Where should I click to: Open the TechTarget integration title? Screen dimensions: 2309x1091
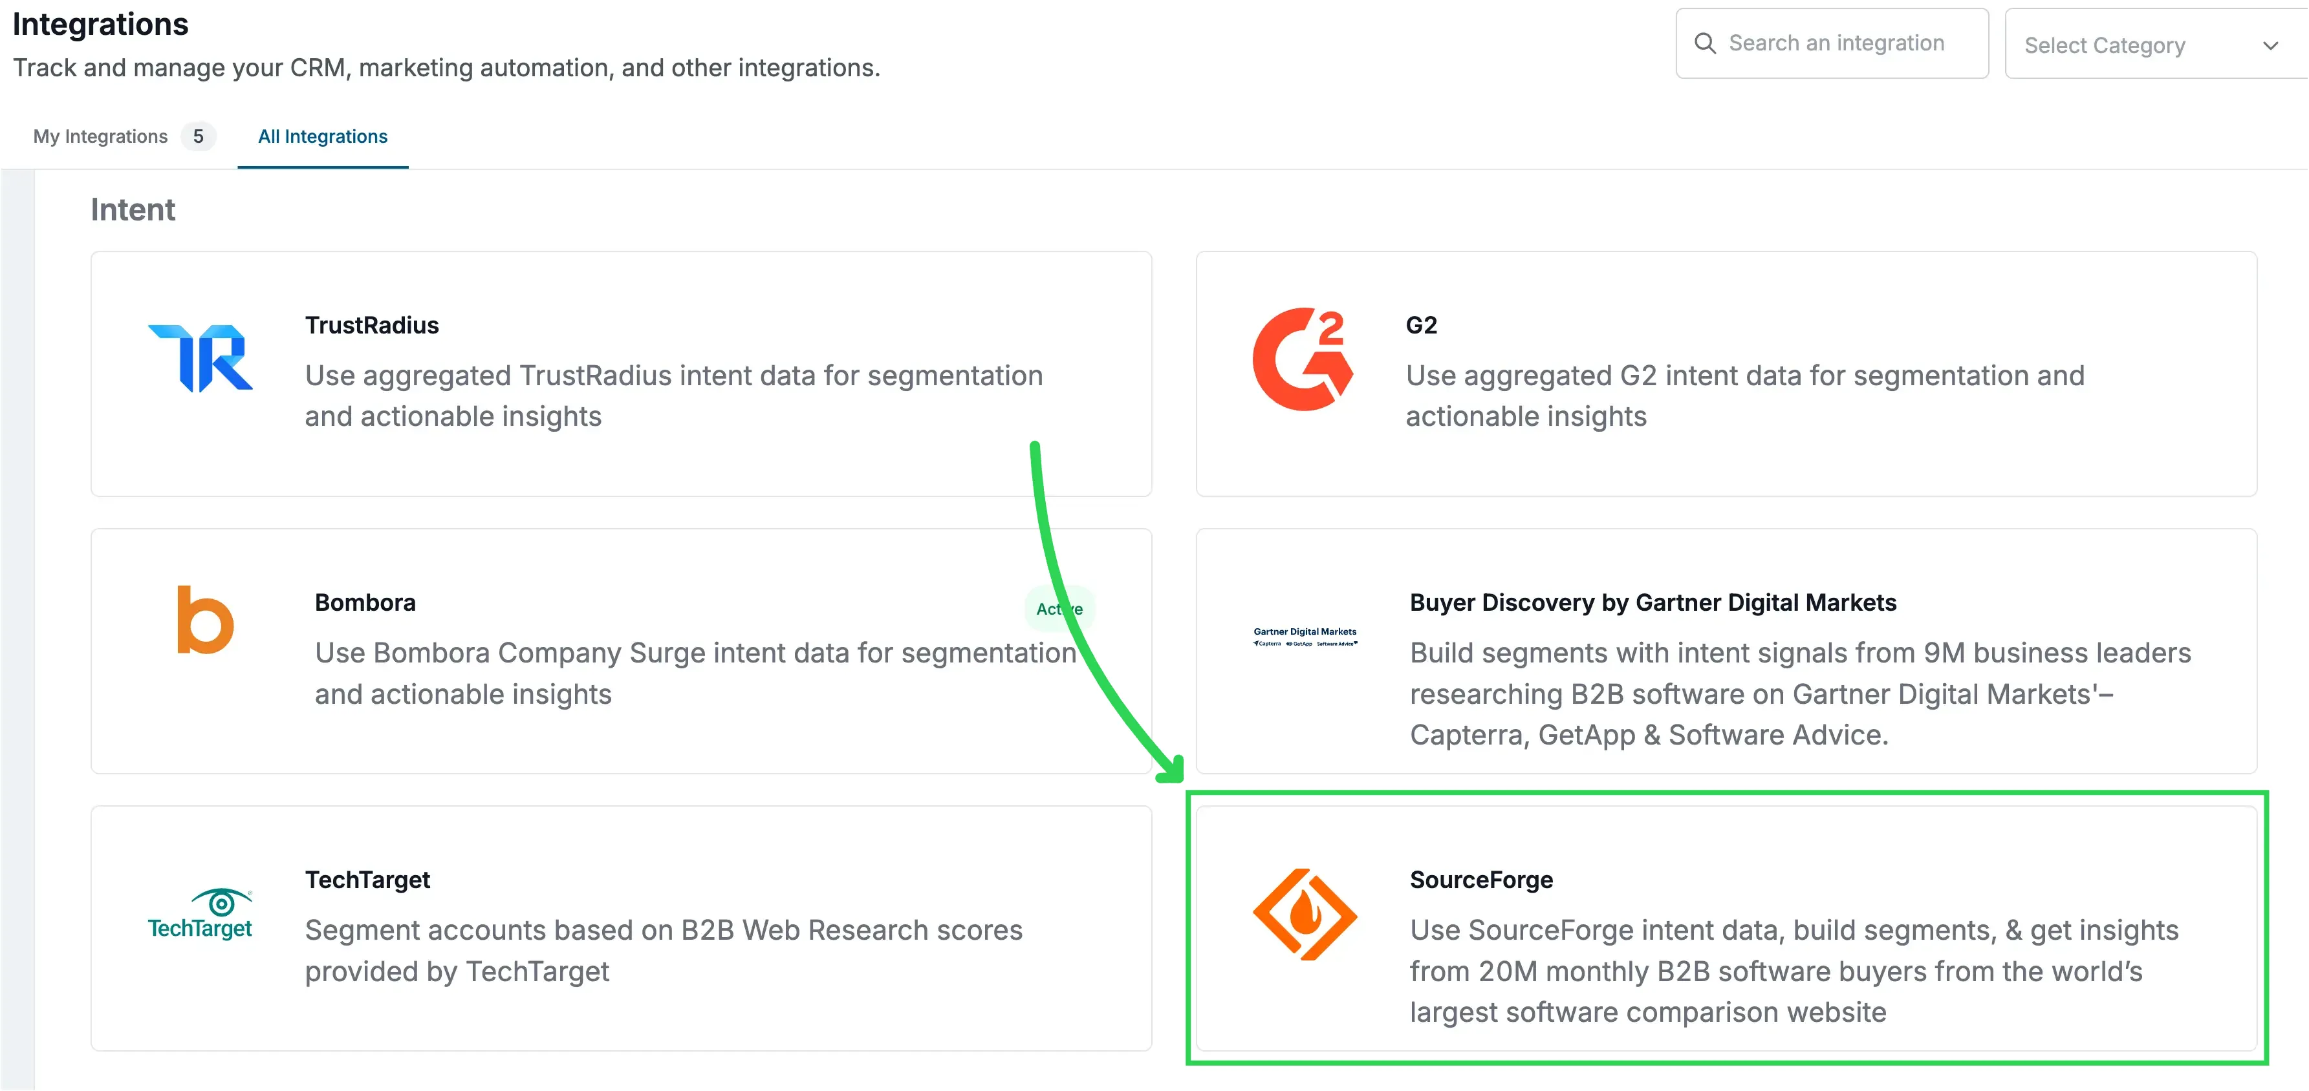[367, 880]
